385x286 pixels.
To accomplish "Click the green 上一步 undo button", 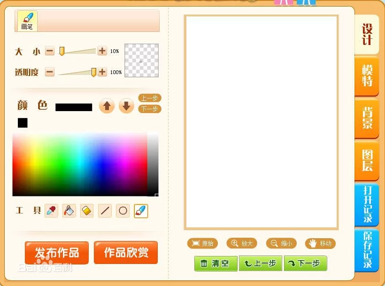I will coord(261,263).
